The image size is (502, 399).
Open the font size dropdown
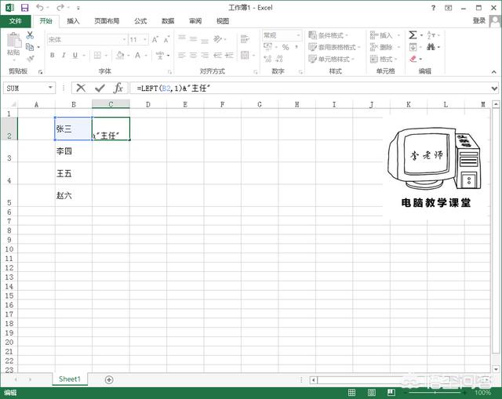[x=145, y=39]
